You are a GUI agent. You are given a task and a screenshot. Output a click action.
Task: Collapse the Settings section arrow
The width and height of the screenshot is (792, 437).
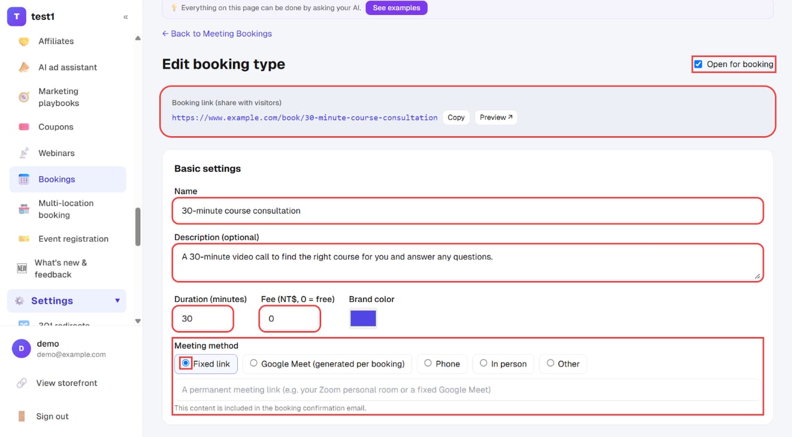[x=117, y=301]
